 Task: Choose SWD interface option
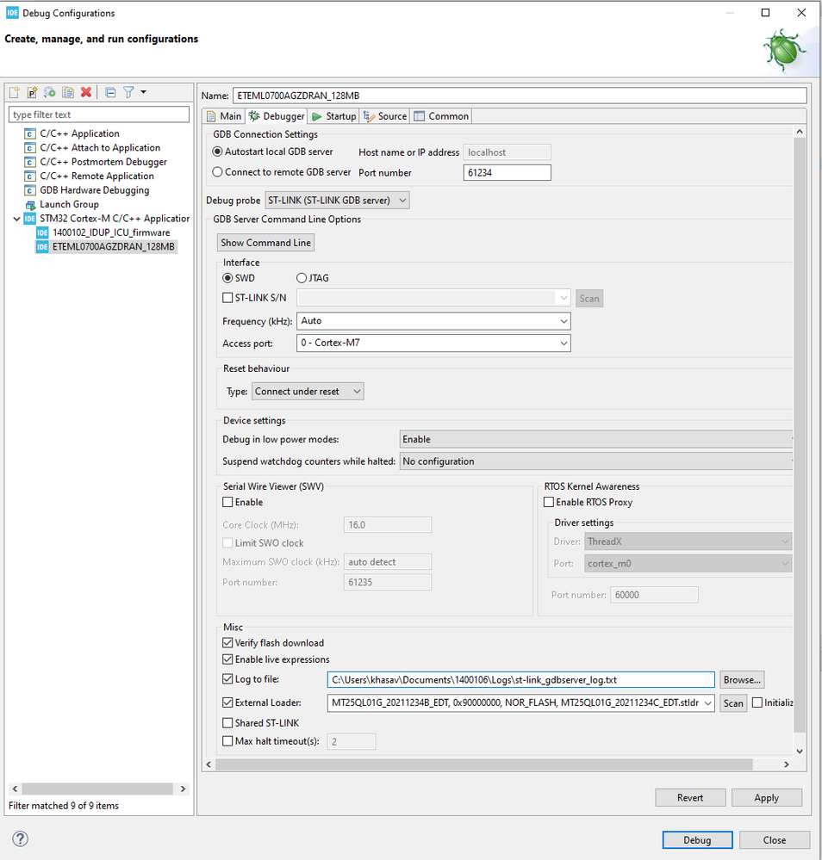(x=227, y=278)
